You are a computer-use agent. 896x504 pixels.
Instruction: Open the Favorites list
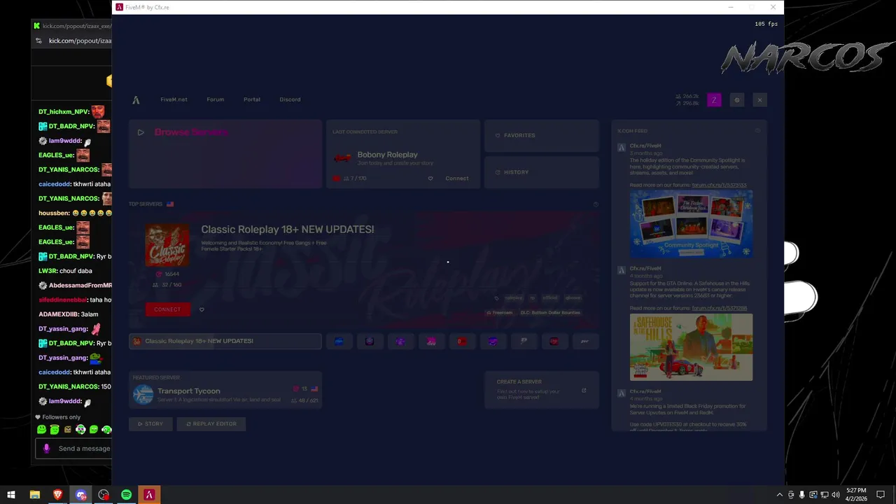tap(542, 135)
